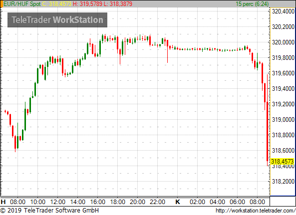
Task: Click the K day marker on time axis
Action: 178,202
